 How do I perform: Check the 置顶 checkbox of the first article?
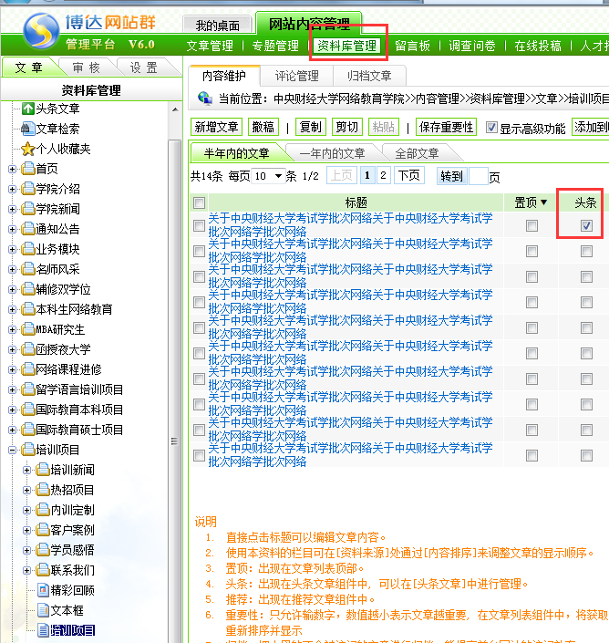(x=532, y=225)
